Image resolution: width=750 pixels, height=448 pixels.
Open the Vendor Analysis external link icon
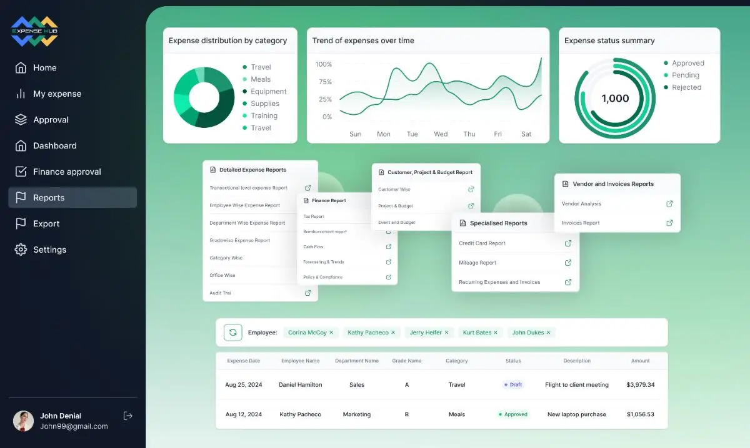[669, 203]
